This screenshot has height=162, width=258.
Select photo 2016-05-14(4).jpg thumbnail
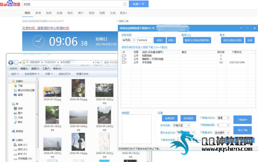78,117
